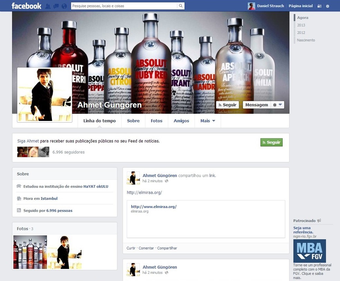Open the Fotos section header

coord(22,228)
